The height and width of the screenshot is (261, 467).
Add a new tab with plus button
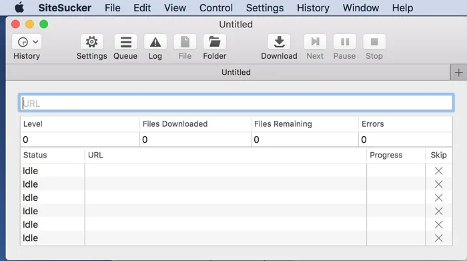tap(459, 72)
